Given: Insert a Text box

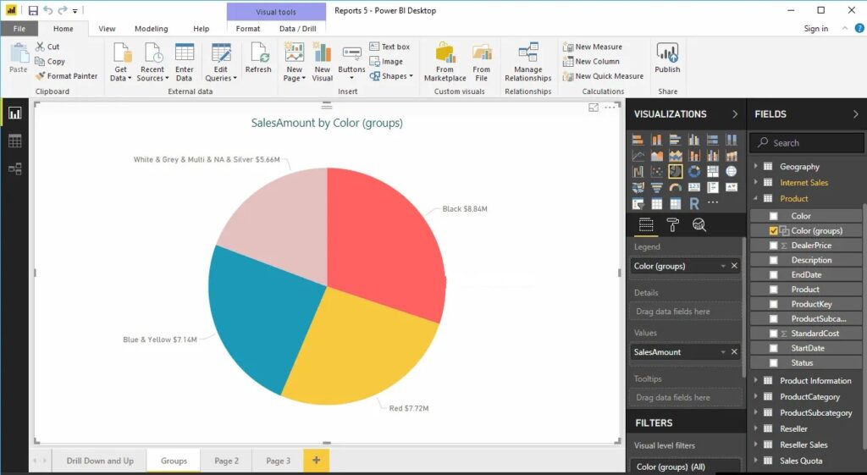Looking at the screenshot, I should [x=389, y=47].
